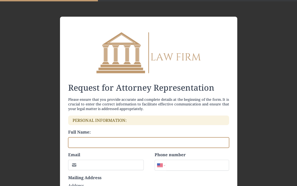The width and height of the screenshot is (297, 186).
Task: Focus the Full Name text field
Action: pyautogui.click(x=148, y=143)
